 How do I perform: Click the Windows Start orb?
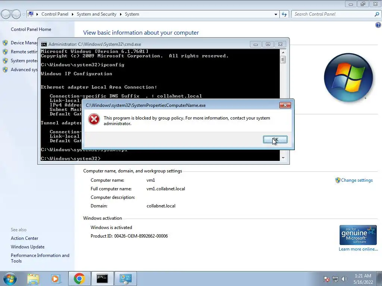[10, 279]
